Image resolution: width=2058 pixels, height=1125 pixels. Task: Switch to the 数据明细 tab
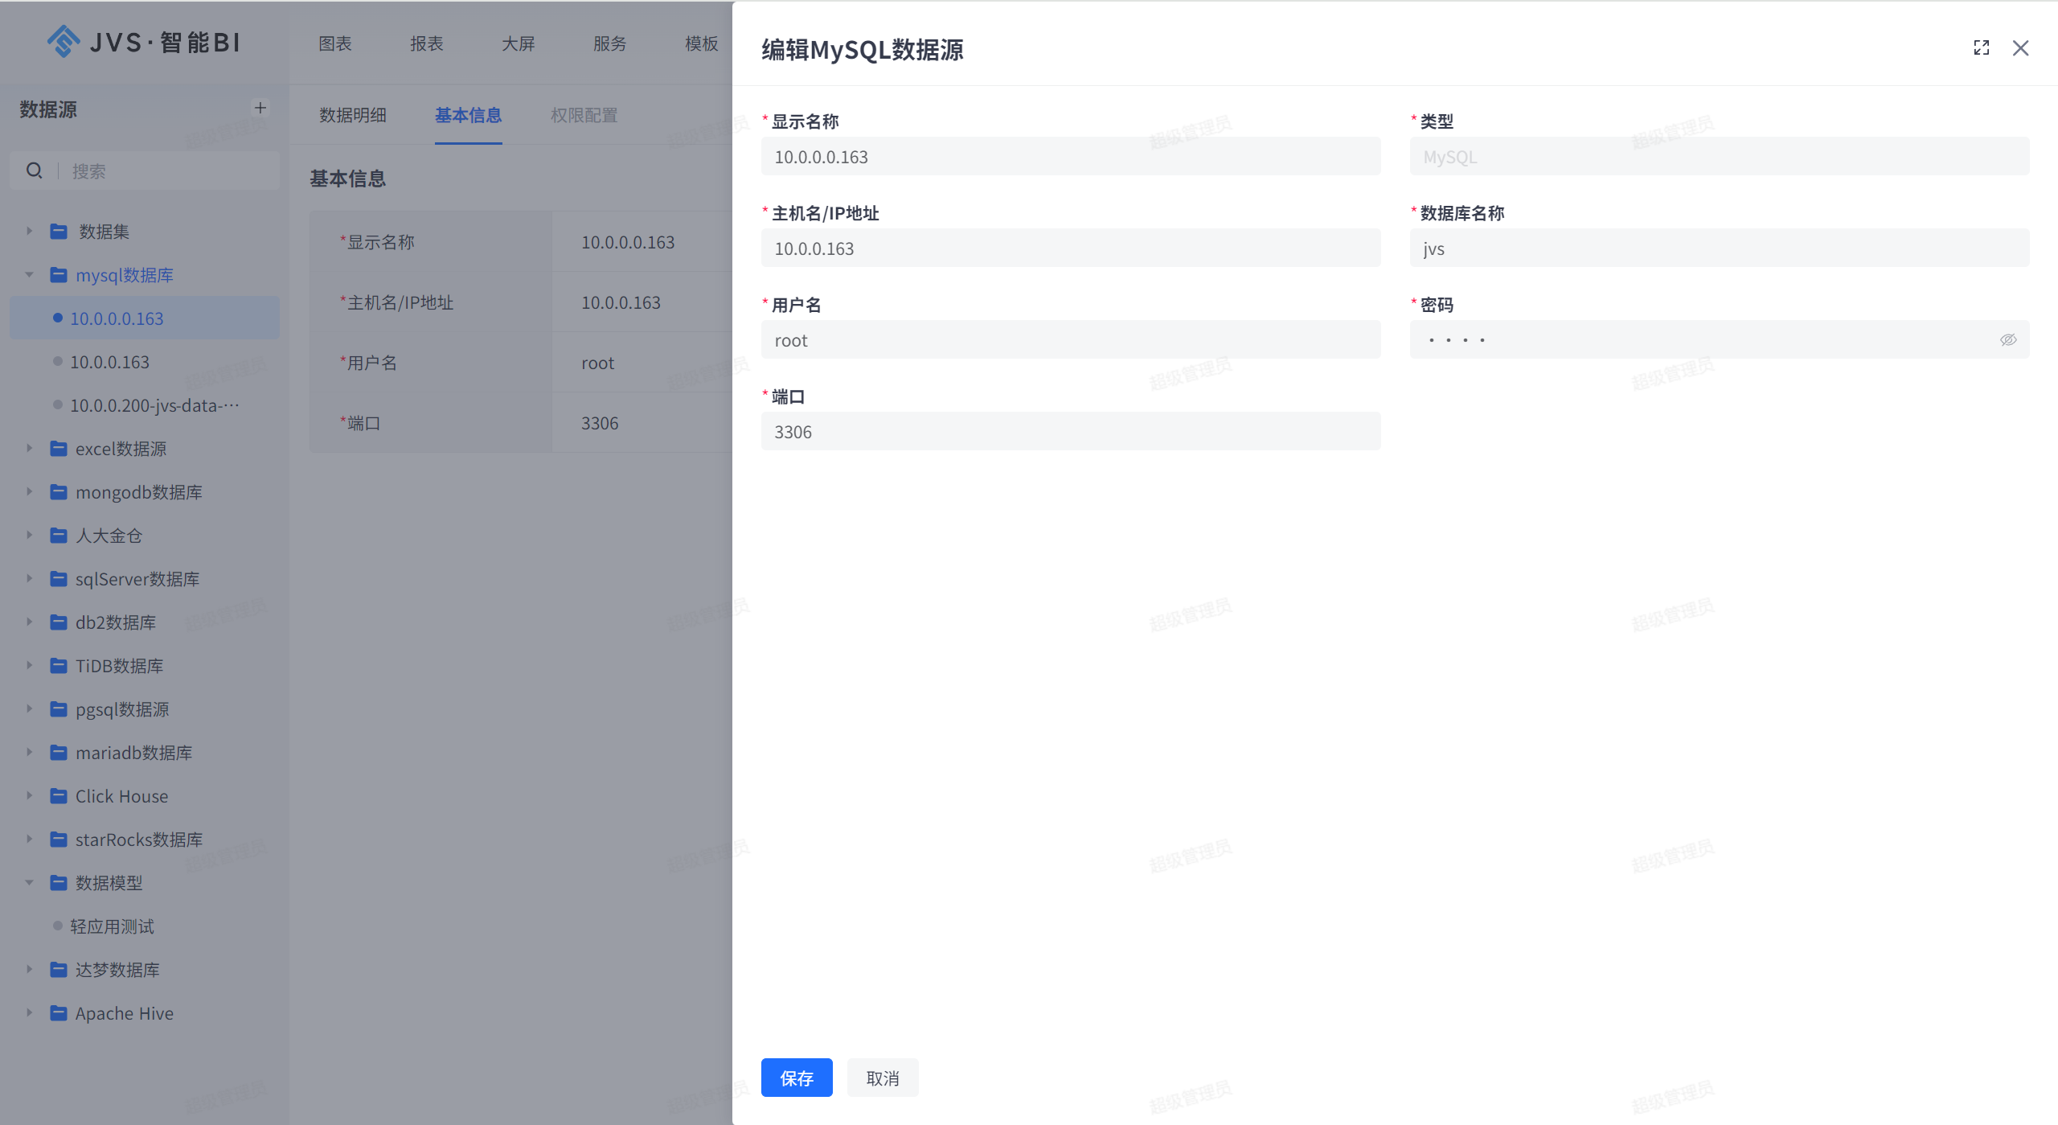(353, 115)
